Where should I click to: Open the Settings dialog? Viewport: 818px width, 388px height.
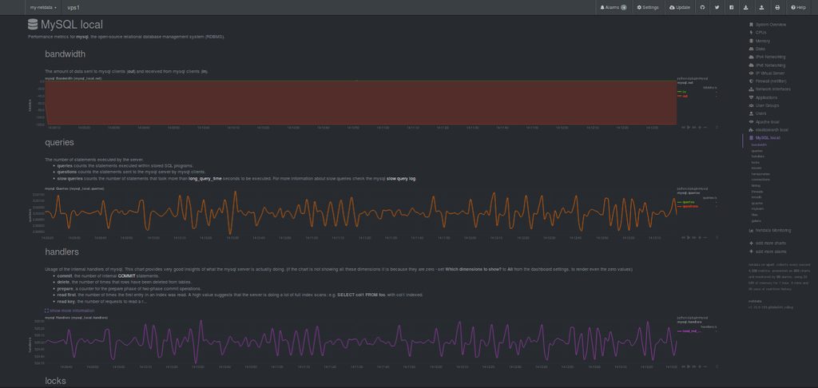[648, 7]
